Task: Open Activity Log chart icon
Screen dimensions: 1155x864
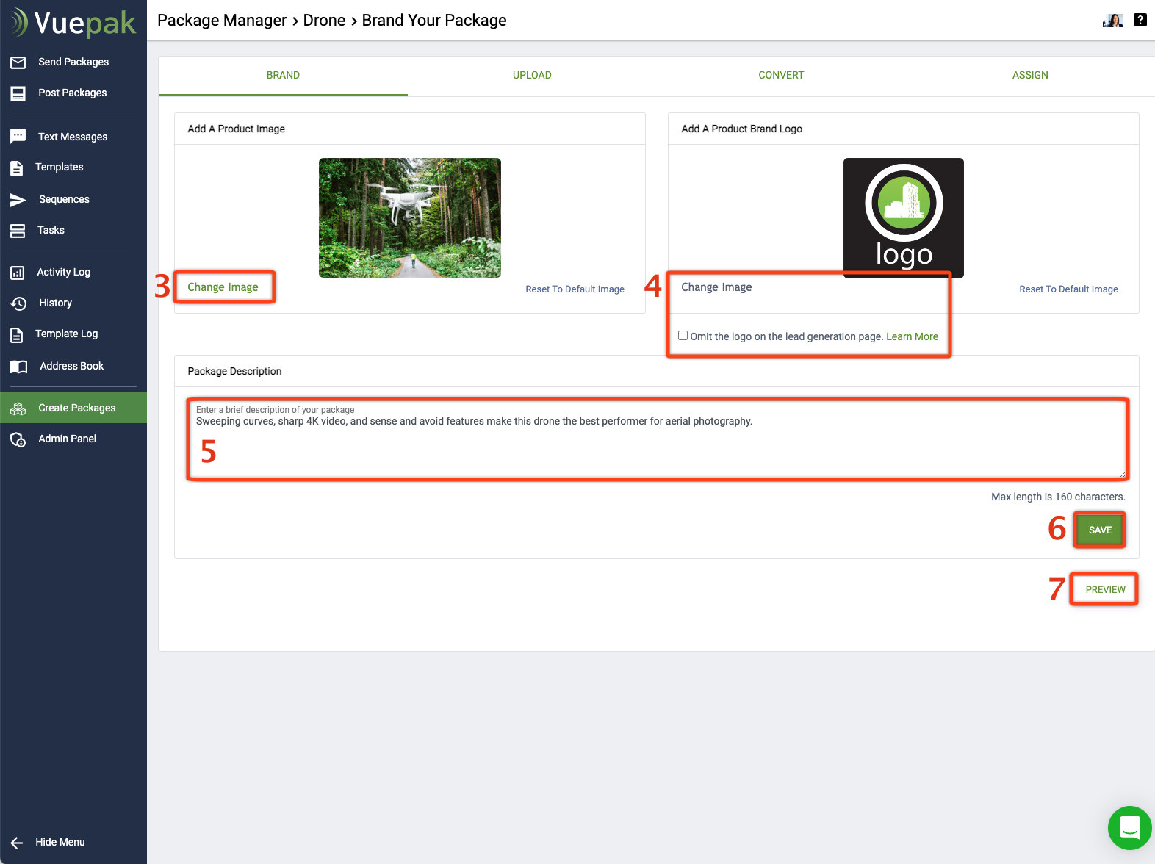Action: click(x=18, y=273)
